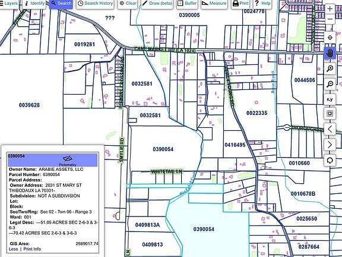Zoom out with the minus button

330,19
